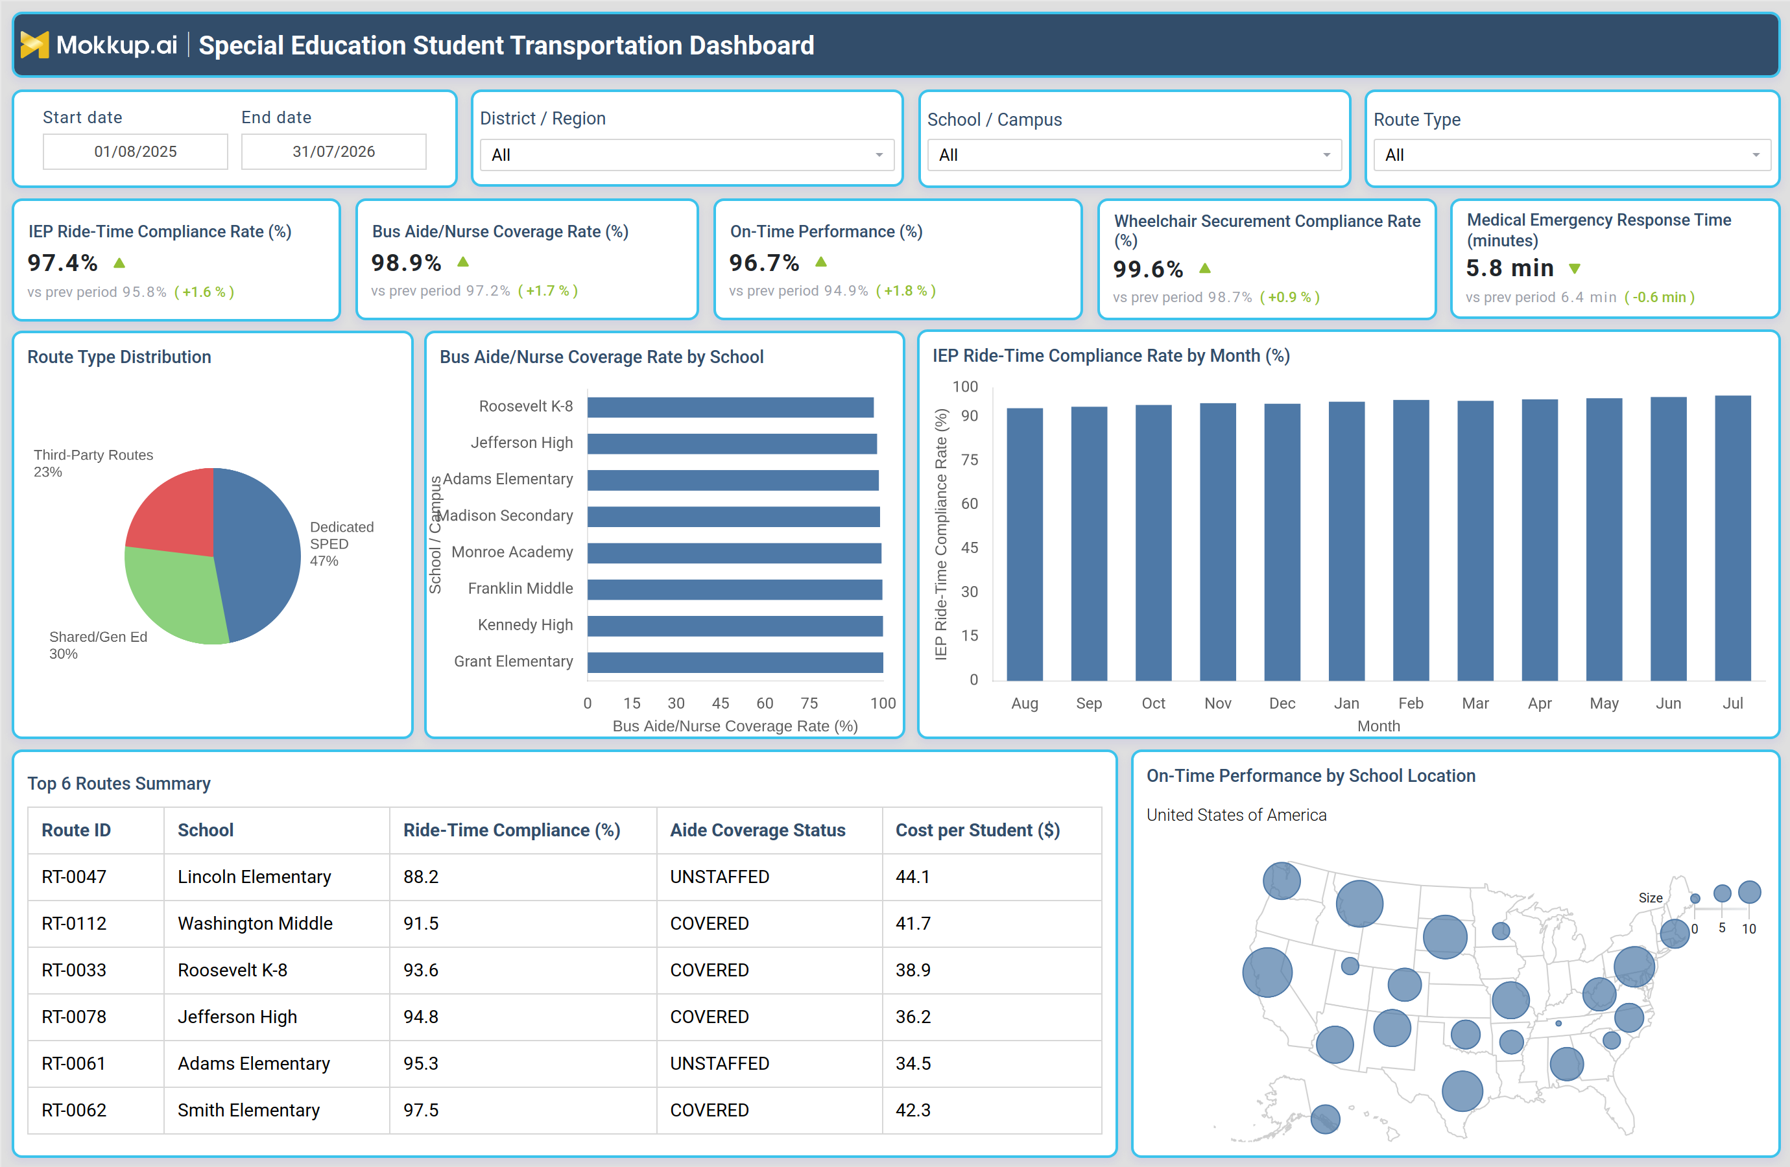Image resolution: width=1790 pixels, height=1167 pixels.
Task: Click ride-time compliance value 93.6
Action: pyautogui.click(x=523, y=970)
